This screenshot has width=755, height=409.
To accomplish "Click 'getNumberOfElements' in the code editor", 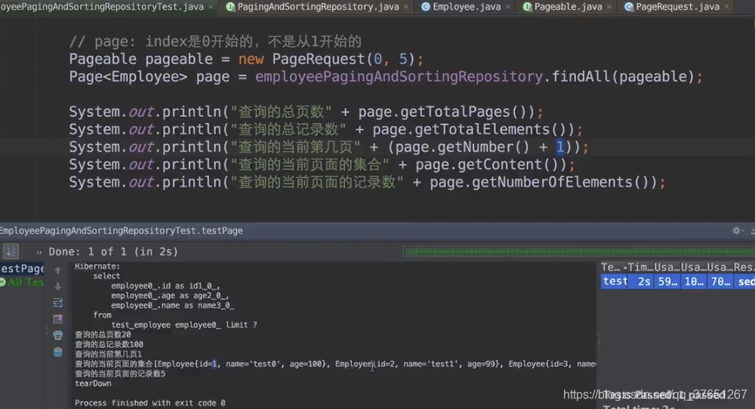I will click(x=552, y=183).
